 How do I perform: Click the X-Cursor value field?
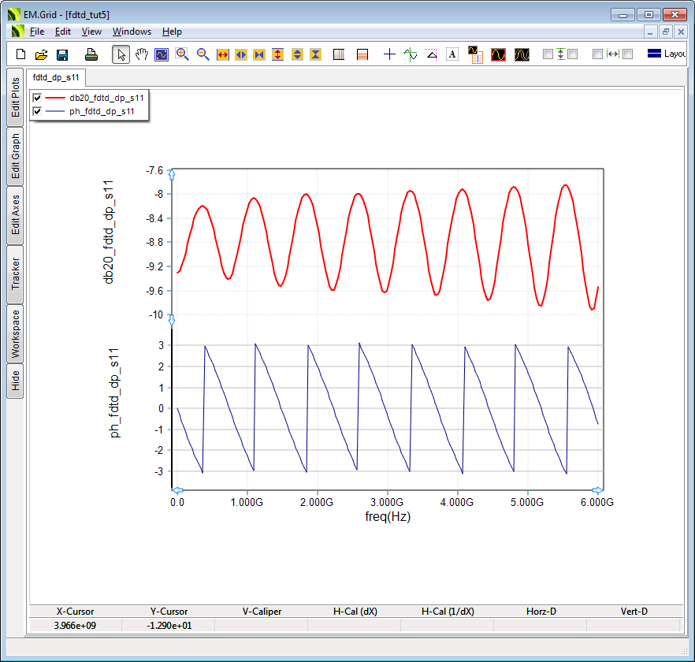76,625
